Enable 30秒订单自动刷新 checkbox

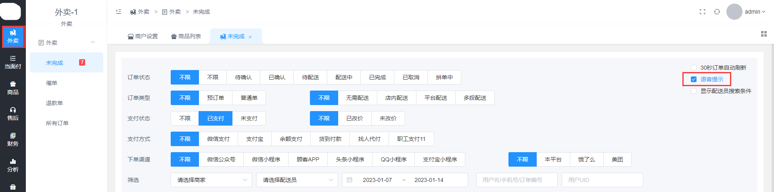pyautogui.click(x=694, y=68)
